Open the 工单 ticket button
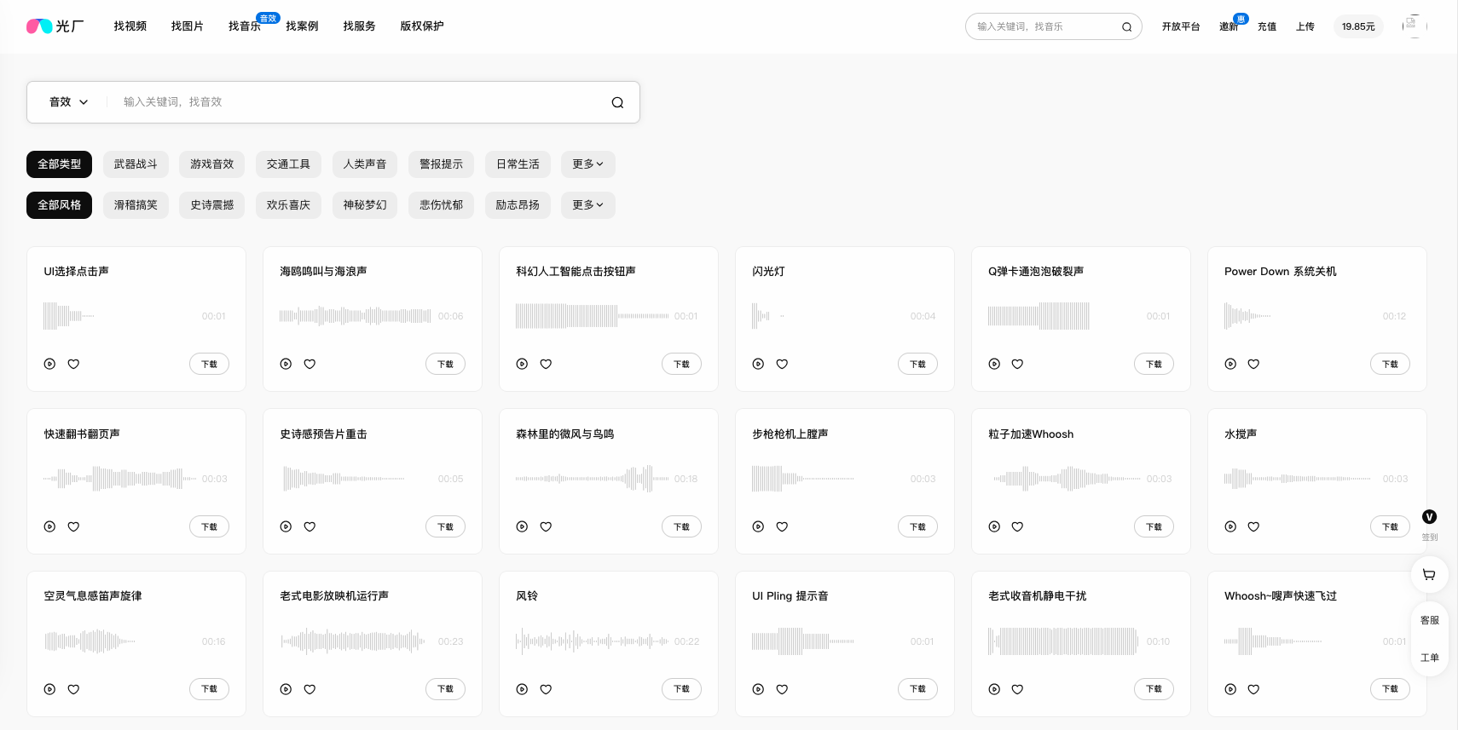Image resolution: width=1458 pixels, height=730 pixels. (1430, 658)
